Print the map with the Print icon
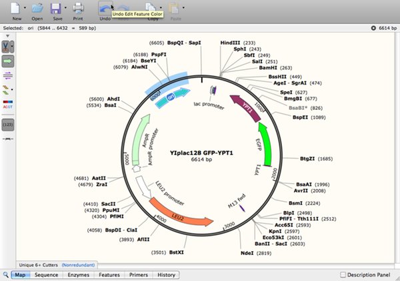This screenshot has width=400, height=281. point(78,9)
